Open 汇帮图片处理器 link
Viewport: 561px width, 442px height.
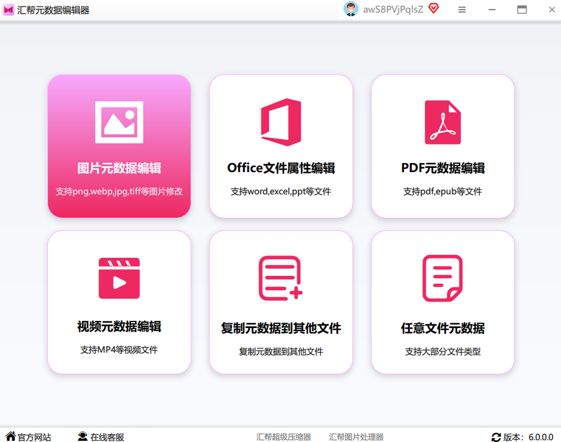point(356,437)
